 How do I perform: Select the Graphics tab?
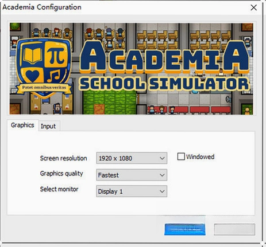[22, 126]
